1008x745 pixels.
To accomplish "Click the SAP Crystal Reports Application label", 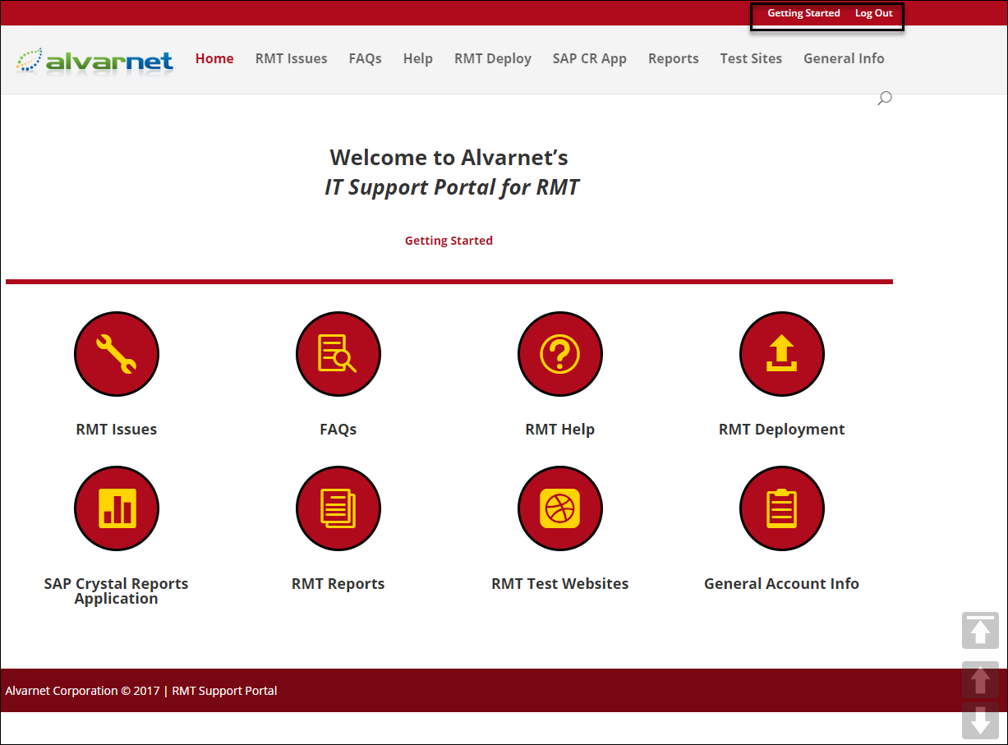I will tap(117, 591).
